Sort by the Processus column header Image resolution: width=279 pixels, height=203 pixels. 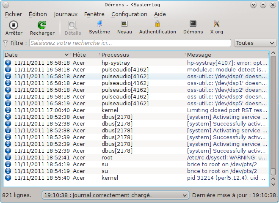click(x=142, y=55)
